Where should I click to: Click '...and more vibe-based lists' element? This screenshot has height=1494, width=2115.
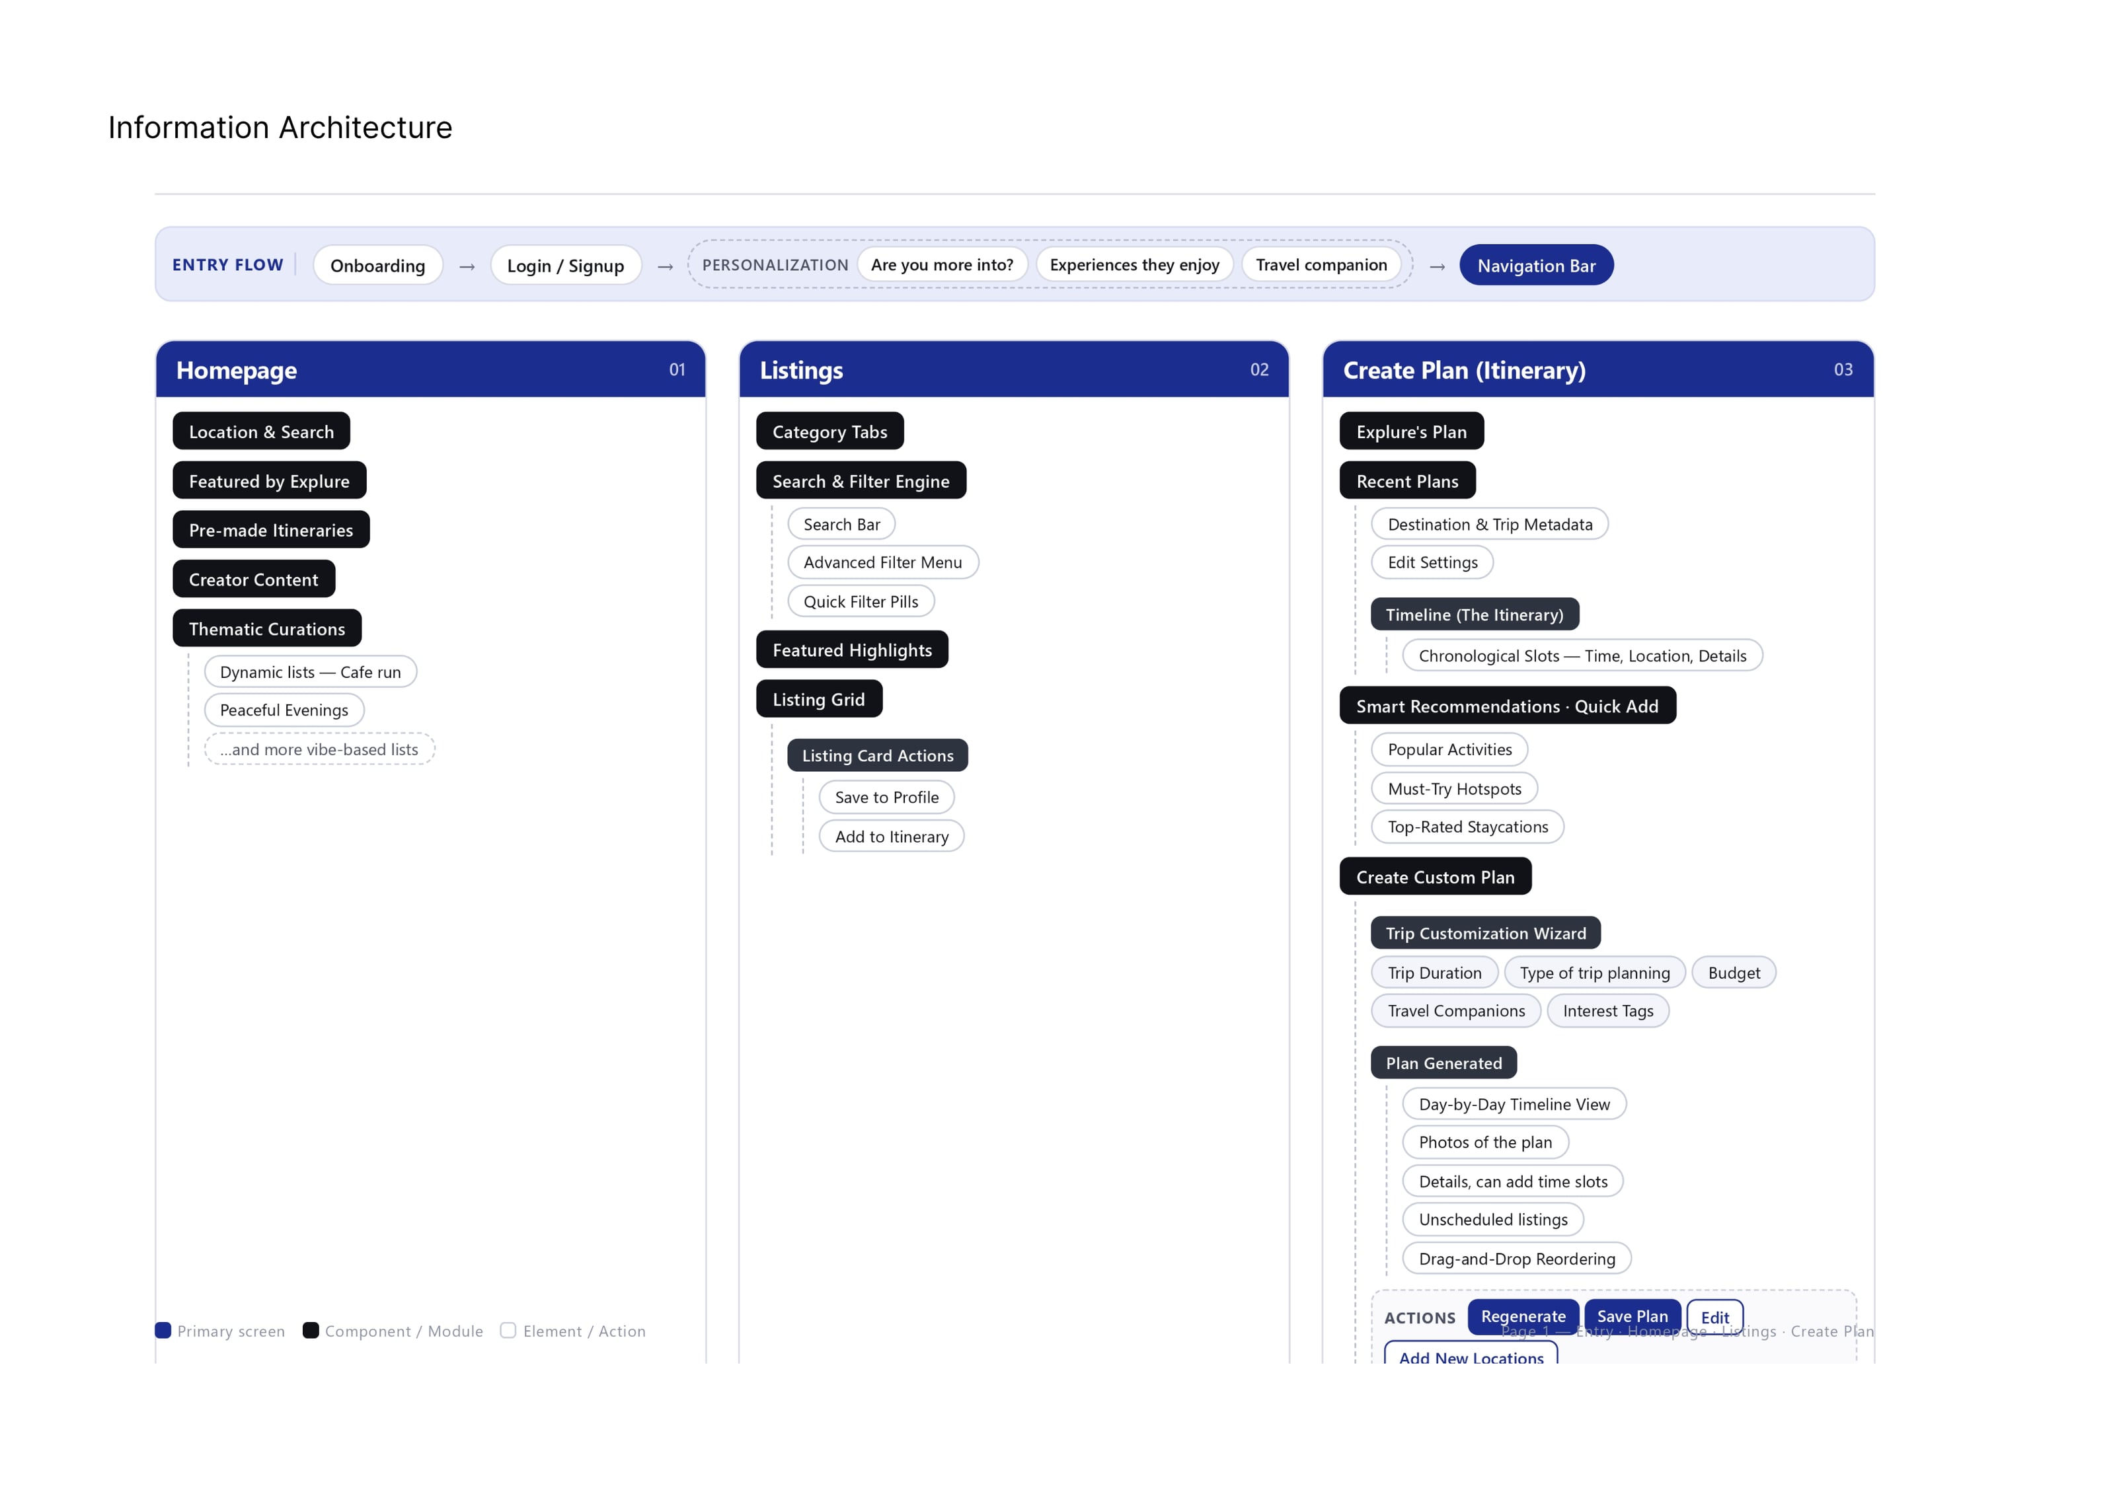point(319,749)
